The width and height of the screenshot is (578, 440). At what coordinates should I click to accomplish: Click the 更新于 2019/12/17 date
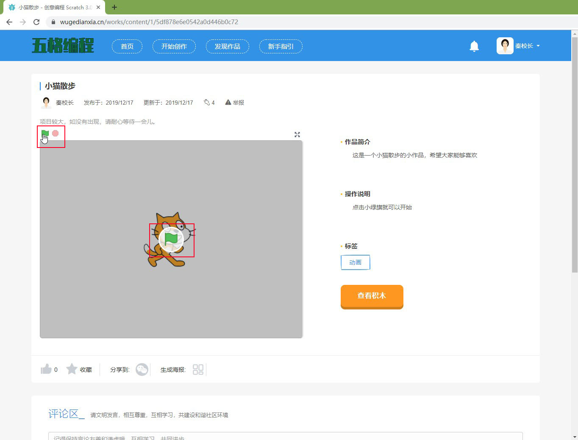pyautogui.click(x=168, y=103)
